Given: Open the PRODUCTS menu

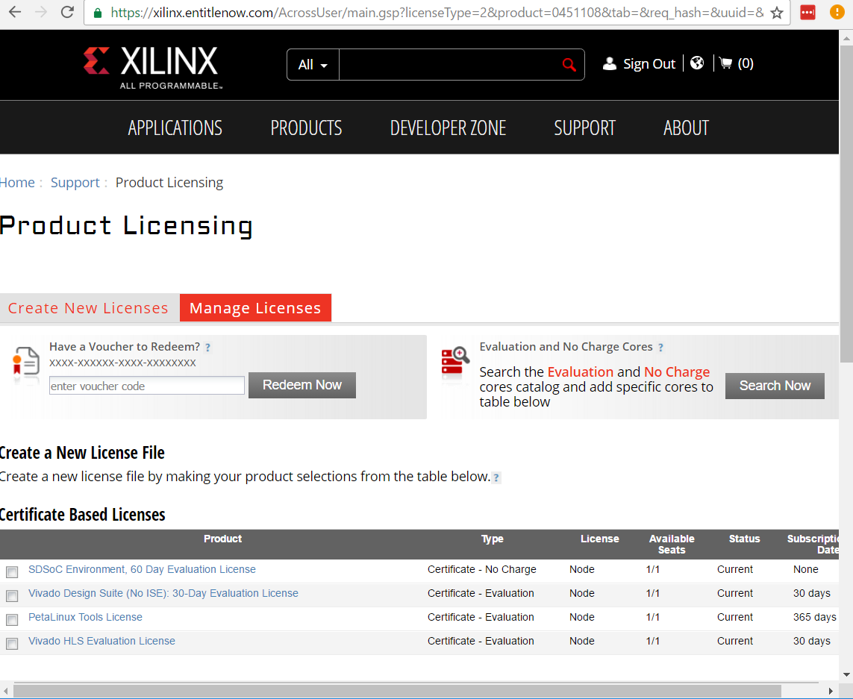Looking at the screenshot, I should (306, 128).
